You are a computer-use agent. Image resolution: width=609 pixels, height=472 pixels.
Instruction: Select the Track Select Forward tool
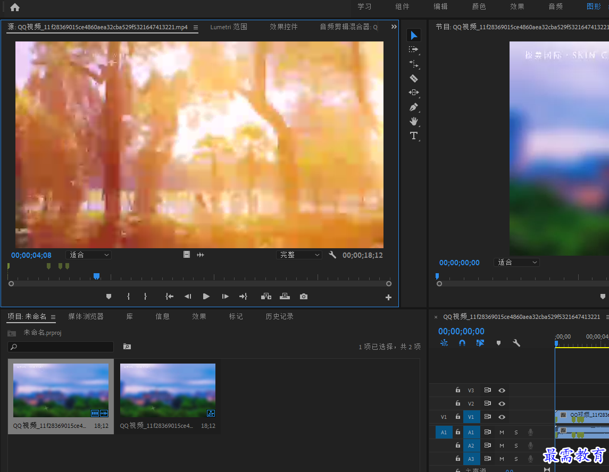click(x=414, y=49)
